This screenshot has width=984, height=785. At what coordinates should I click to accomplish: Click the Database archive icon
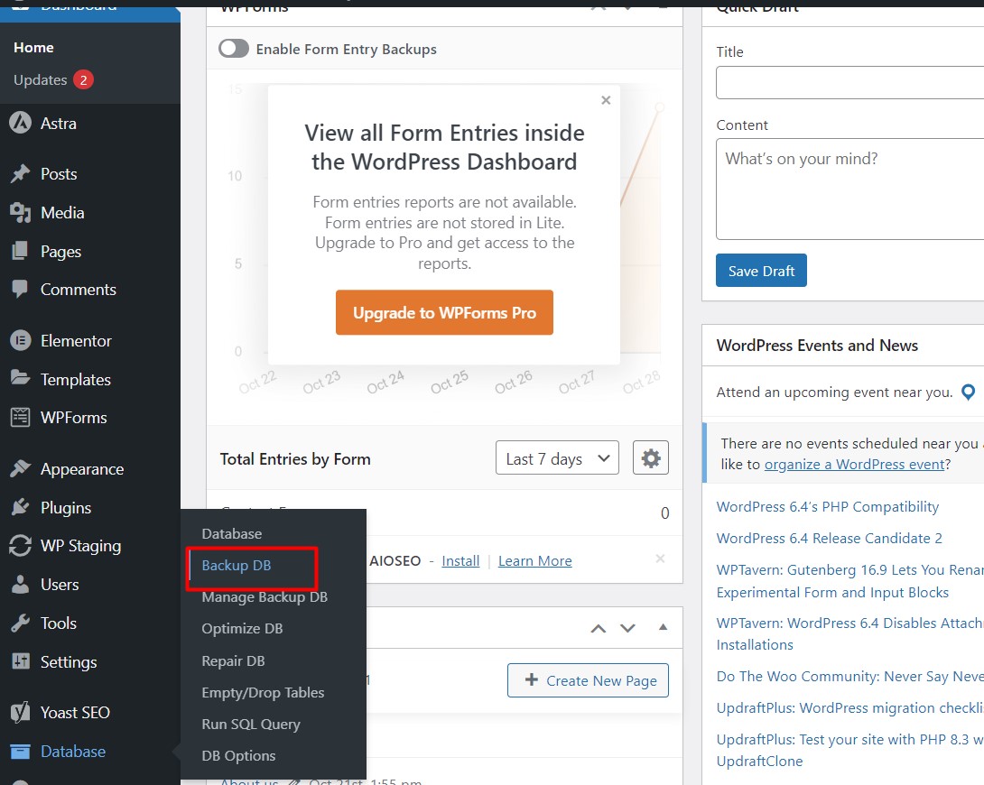20,751
